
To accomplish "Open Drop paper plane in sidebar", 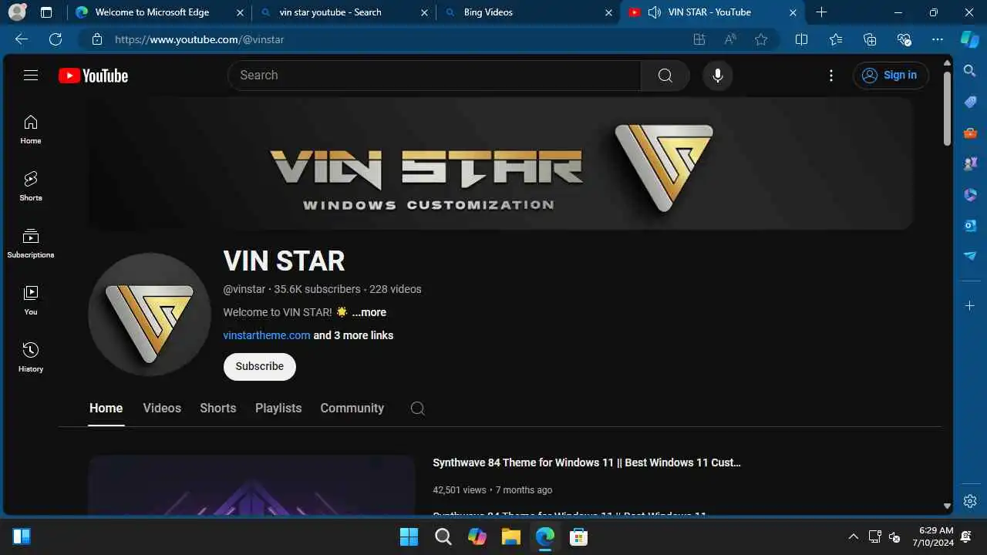I will pyautogui.click(x=970, y=256).
